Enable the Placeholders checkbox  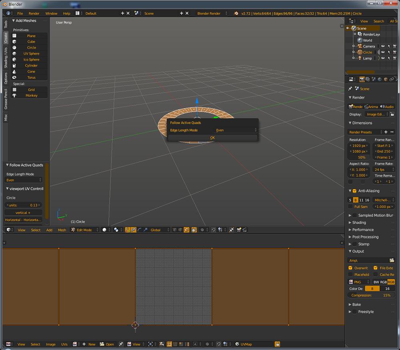(x=350, y=274)
